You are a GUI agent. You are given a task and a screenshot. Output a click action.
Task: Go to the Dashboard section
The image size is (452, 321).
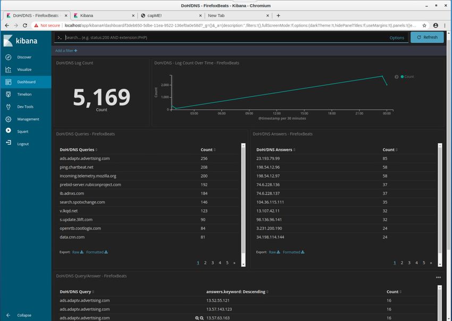coord(26,82)
